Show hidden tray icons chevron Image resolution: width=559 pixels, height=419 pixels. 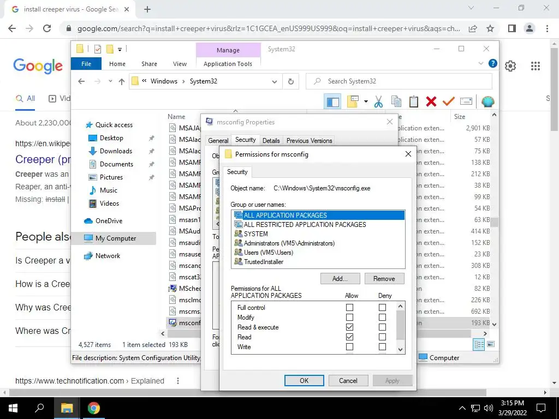(462, 408)
